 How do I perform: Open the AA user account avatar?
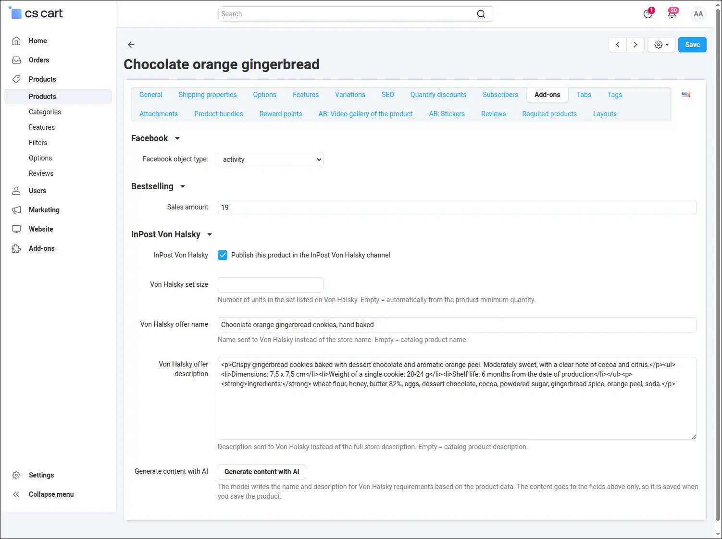[698, 14]
